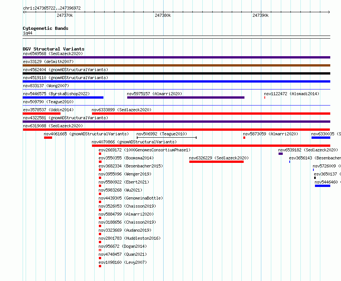Click the DGV Structural Variants track title
The image size is (341, 281).
[54, 49]
